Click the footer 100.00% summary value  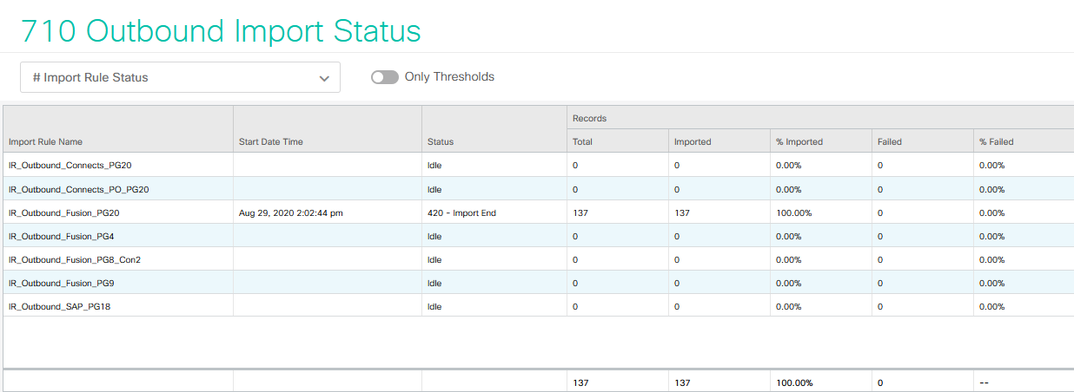tap(794, 382)
